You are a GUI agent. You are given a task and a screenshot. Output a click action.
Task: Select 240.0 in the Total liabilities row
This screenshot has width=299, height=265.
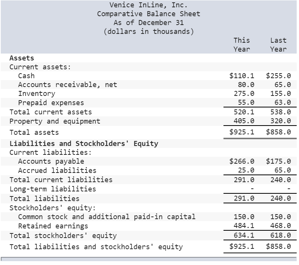[x=281, y=198]
